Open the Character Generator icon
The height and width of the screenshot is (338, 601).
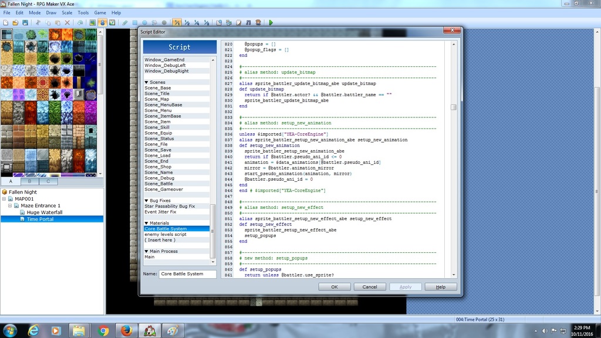[x=259, y=23]
